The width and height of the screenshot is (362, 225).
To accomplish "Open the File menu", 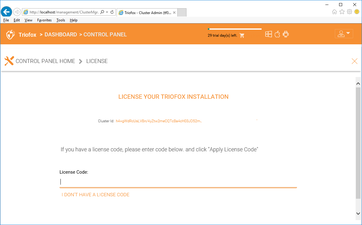I will tap(6, 20).
